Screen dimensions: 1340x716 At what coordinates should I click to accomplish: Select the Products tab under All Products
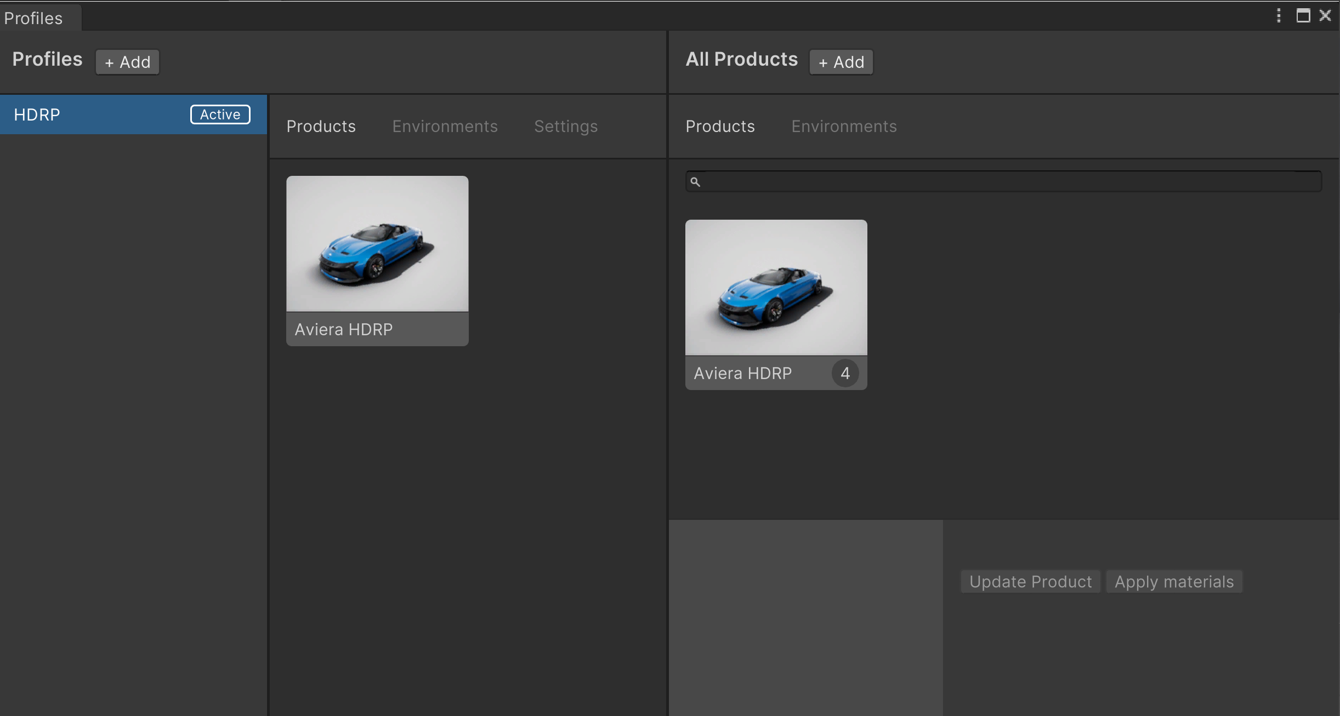[x=720, y=126]
